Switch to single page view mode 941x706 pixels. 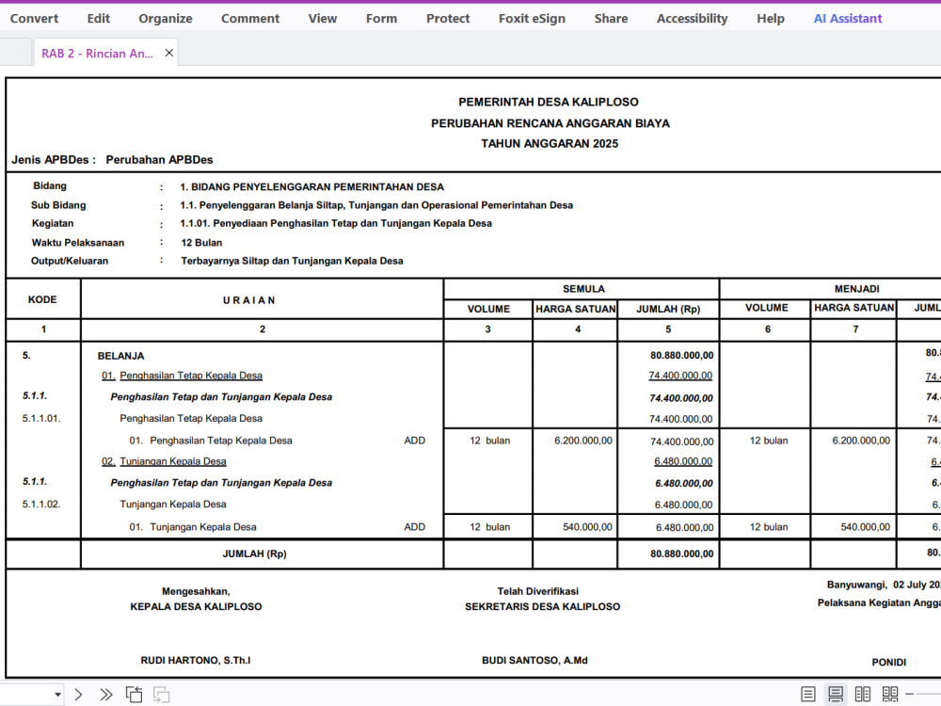tap(808, 695)
